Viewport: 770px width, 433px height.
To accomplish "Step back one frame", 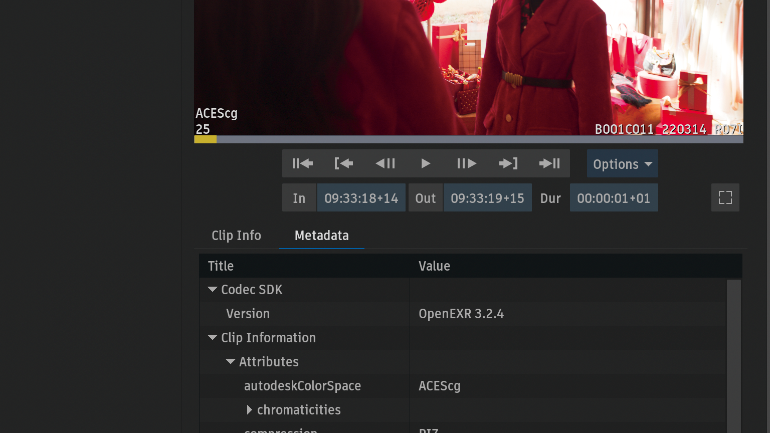I will tap(385, 163).
